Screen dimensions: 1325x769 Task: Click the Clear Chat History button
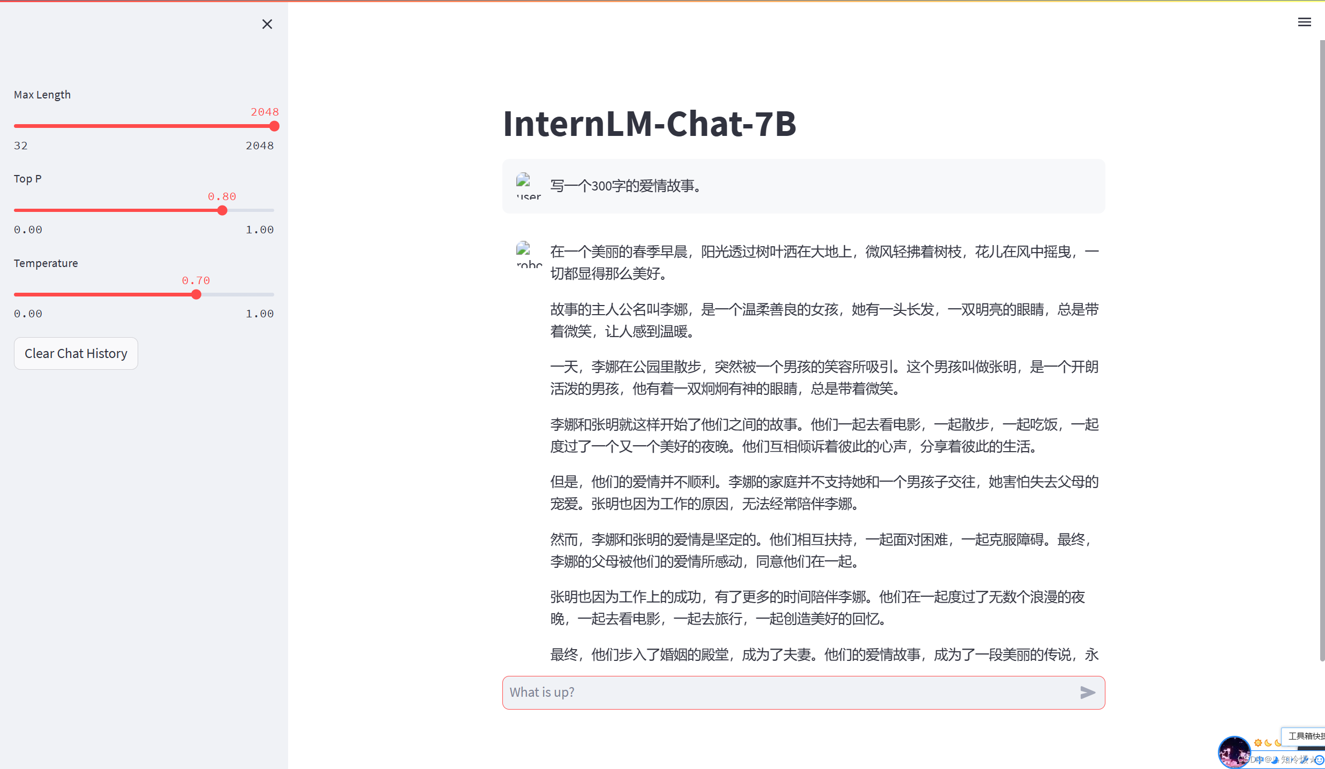tap(76, 353)
